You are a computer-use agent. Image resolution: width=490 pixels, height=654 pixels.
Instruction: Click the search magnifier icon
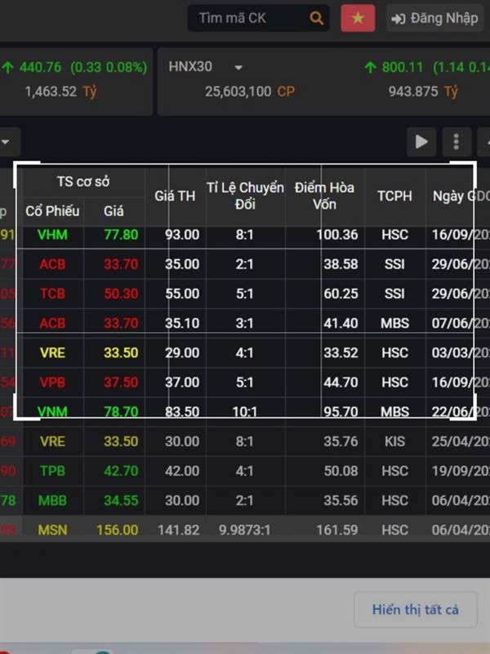[x=317, y=18]
